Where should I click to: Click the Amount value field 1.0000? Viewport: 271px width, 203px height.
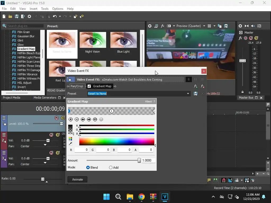click(148, 160)
